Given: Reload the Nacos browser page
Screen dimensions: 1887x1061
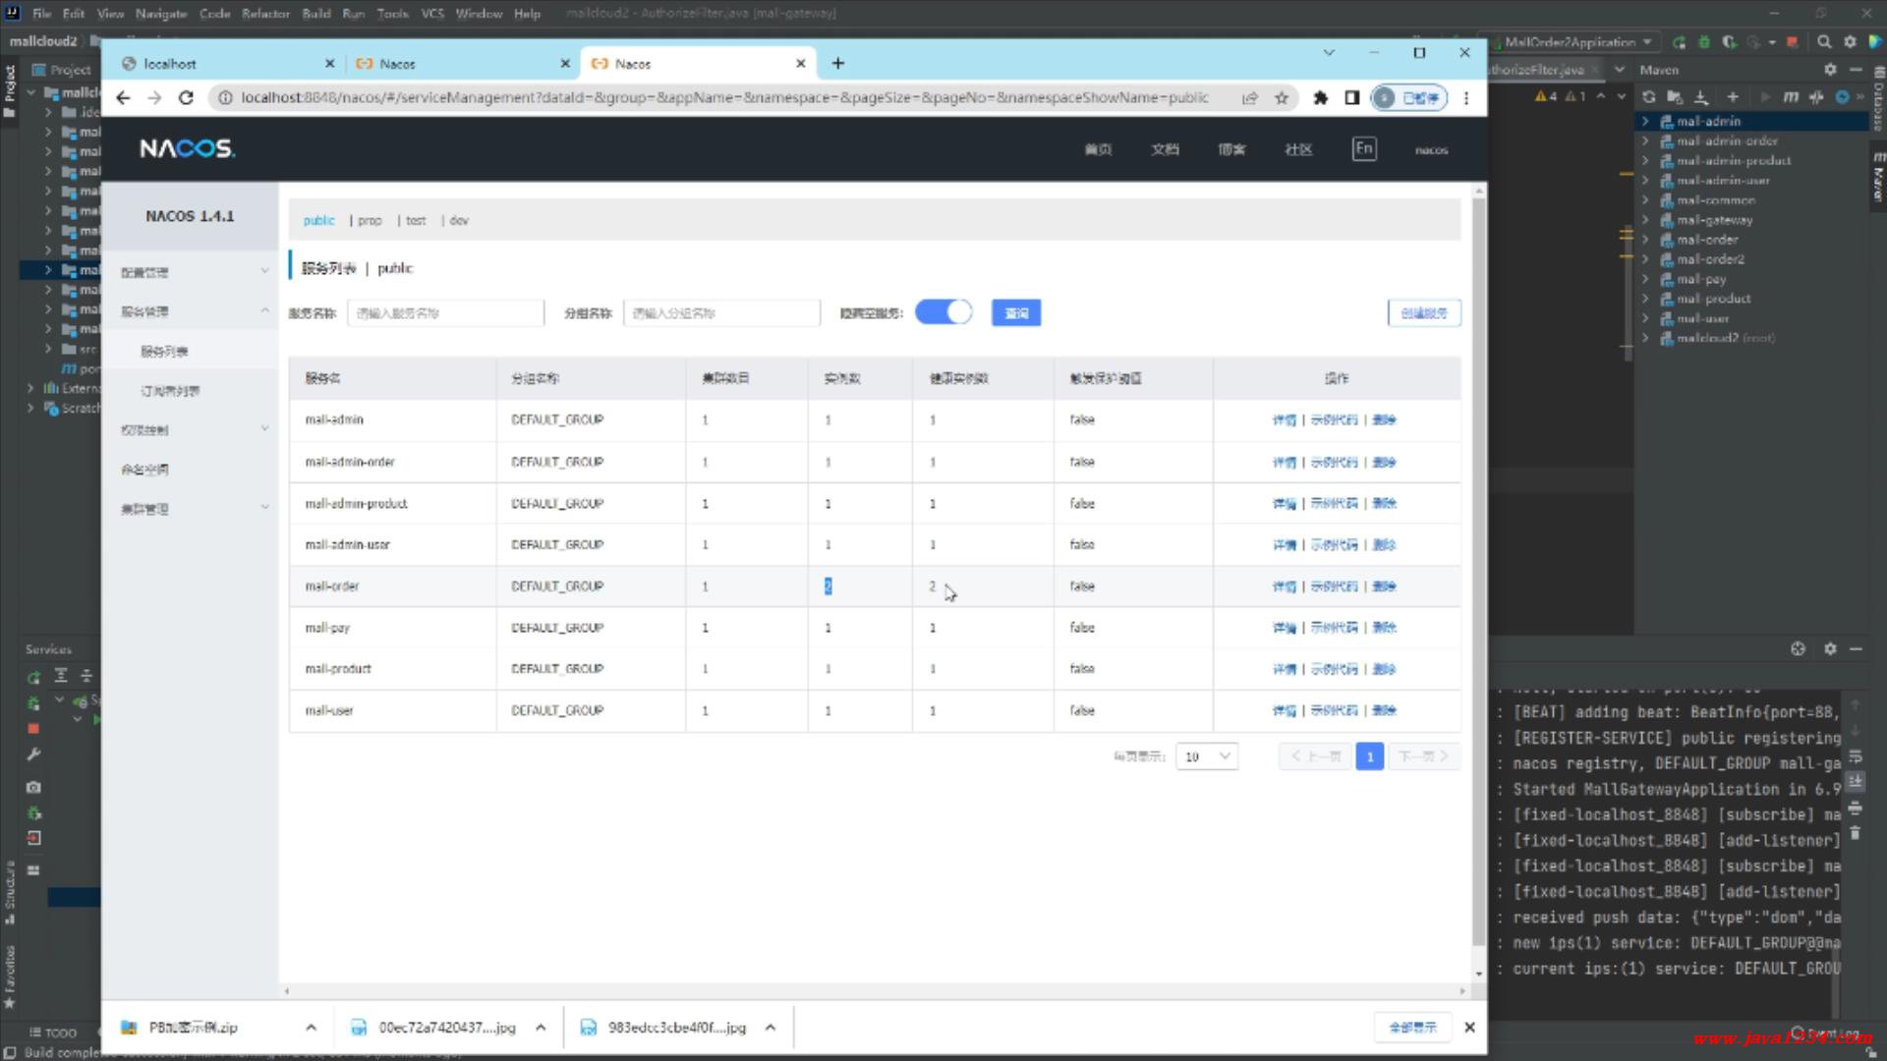Looking at the screenshot, I should click(x=186, y=97).
